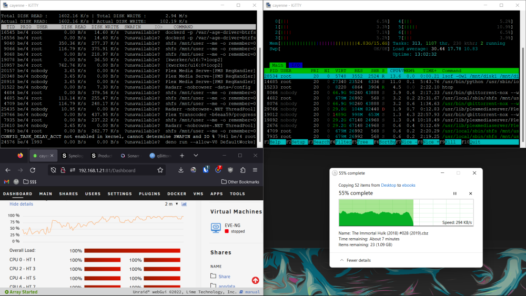The width and height of the screenshot is (526, 296).
Task: Open the 2 m graph timeframe dropdown
Action: 171,204
